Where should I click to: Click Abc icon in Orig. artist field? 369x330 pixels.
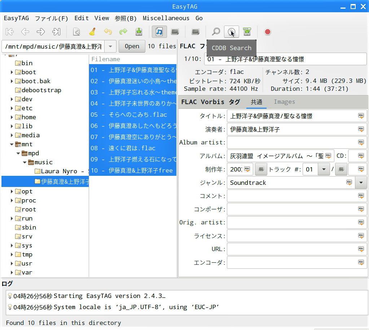click(361, 222)
